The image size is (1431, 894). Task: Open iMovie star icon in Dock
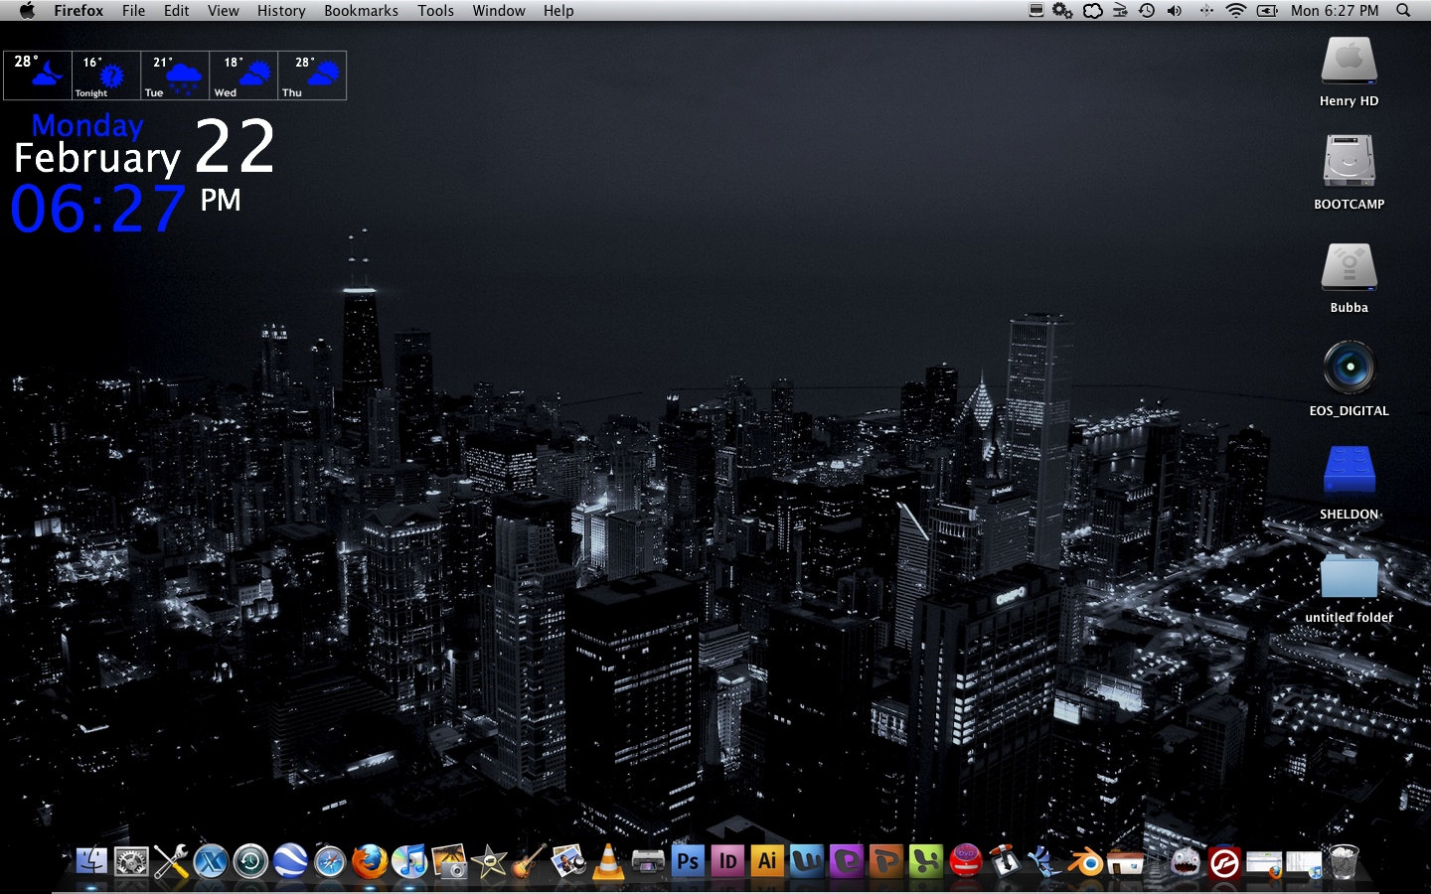point(489,861)
